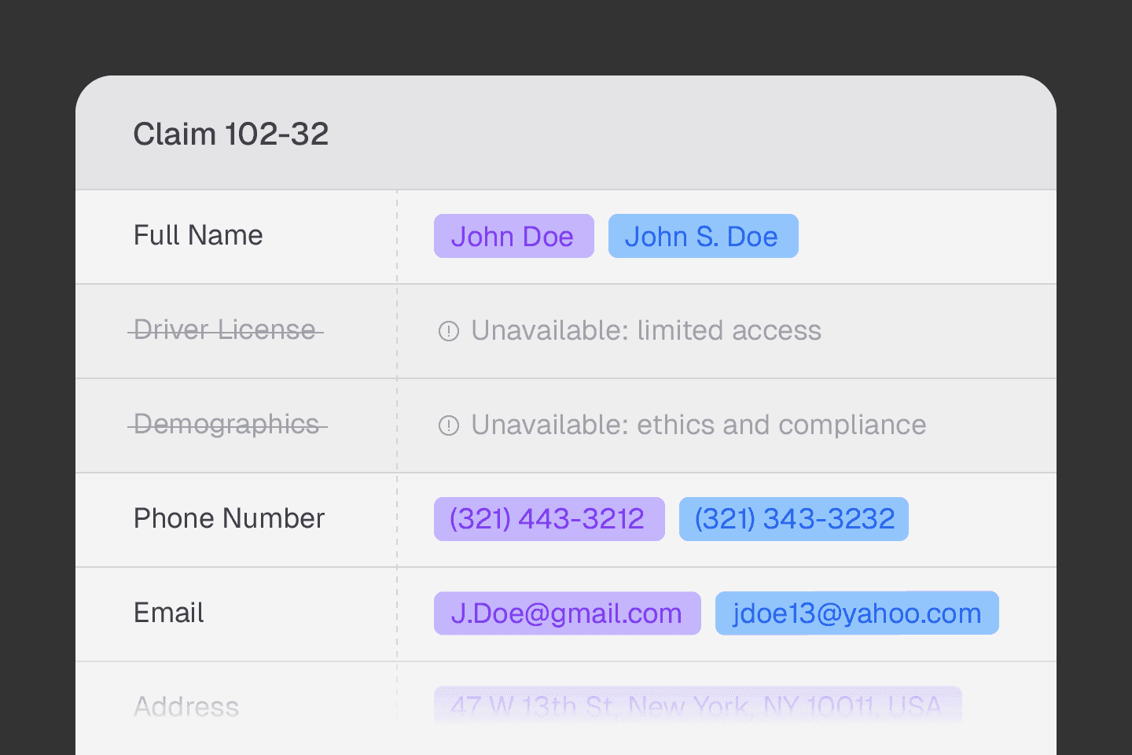Select the purple 'John Doe' name chip

pos(513,236)
